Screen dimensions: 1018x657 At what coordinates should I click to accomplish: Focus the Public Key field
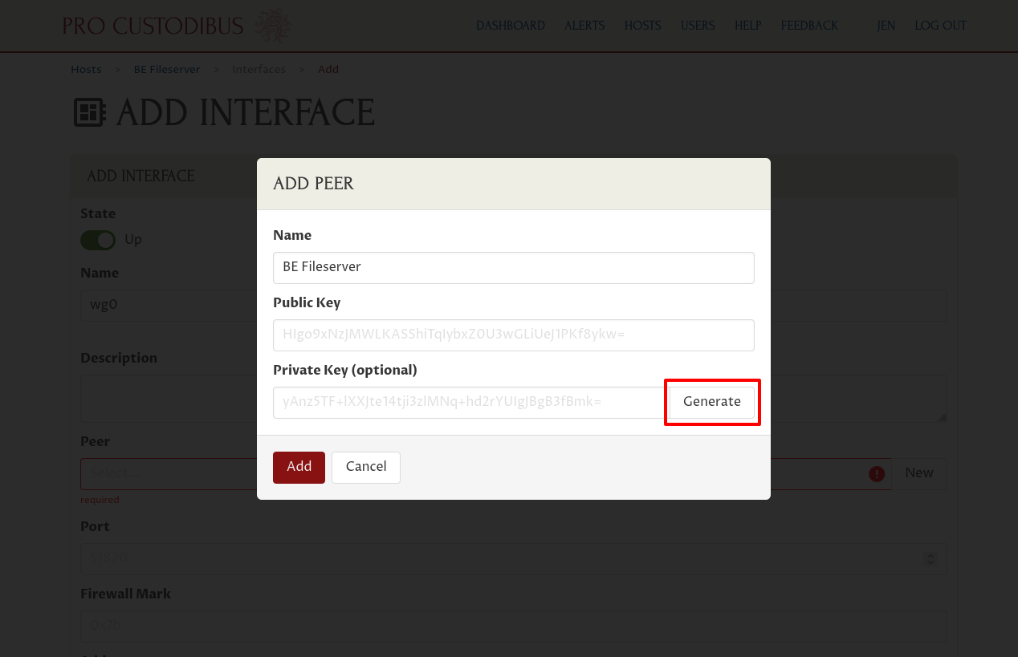(514, 335)
